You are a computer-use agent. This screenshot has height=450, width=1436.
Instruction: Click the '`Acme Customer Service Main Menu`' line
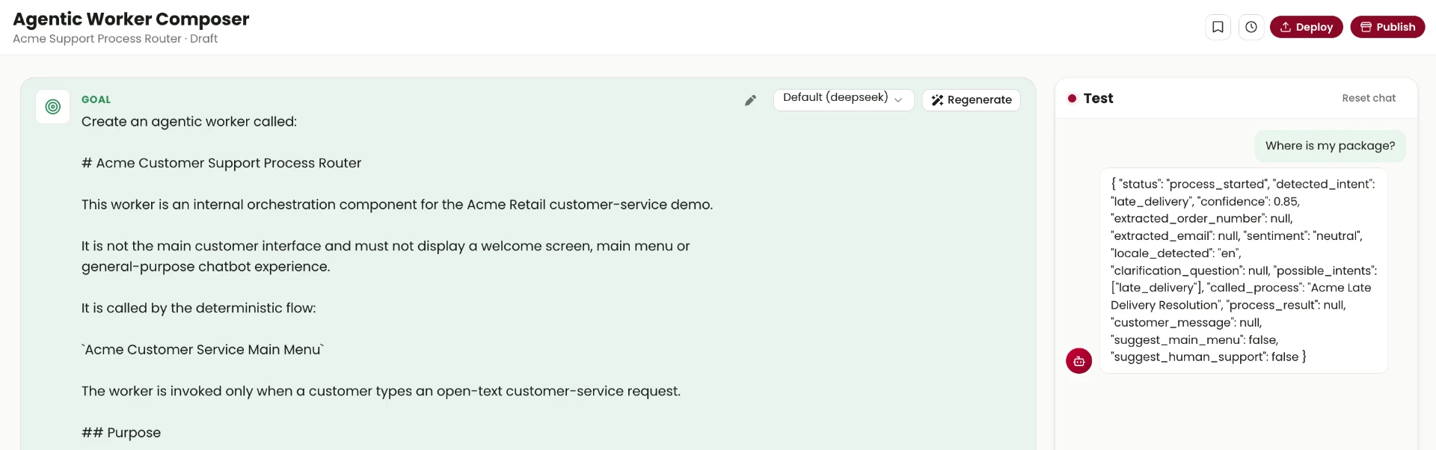[203, 350]
